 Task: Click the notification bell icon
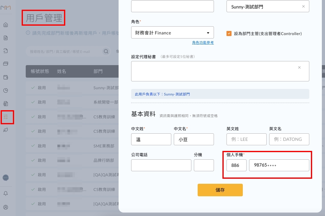click(x=6, y=193)
